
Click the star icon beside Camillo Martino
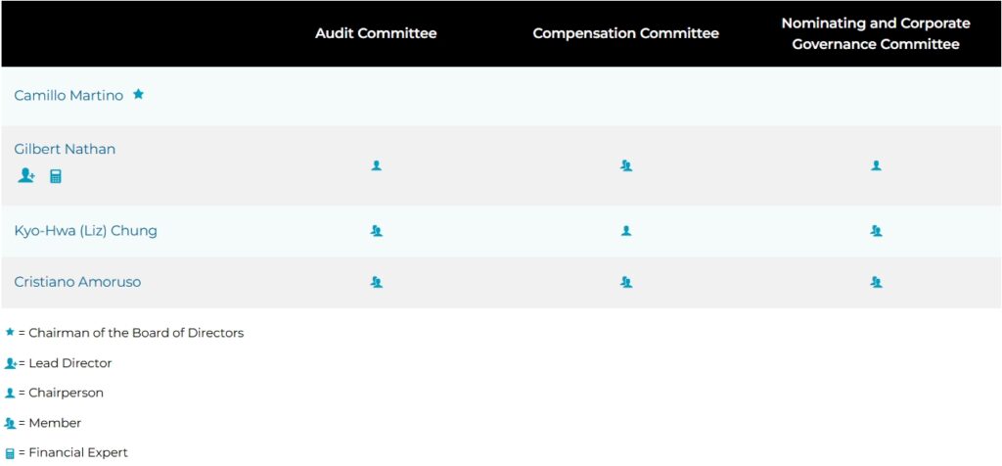pos(138,95)
